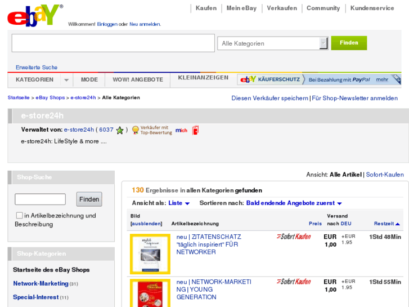Click the Bild 'ausblenden' link
409x307 pixels.
click(x=146, y=224)
